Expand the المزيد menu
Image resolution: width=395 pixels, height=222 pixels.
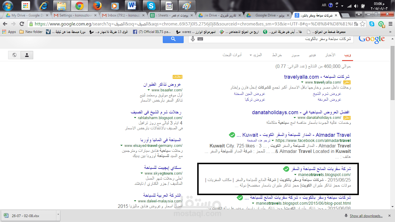click(256, 55)
